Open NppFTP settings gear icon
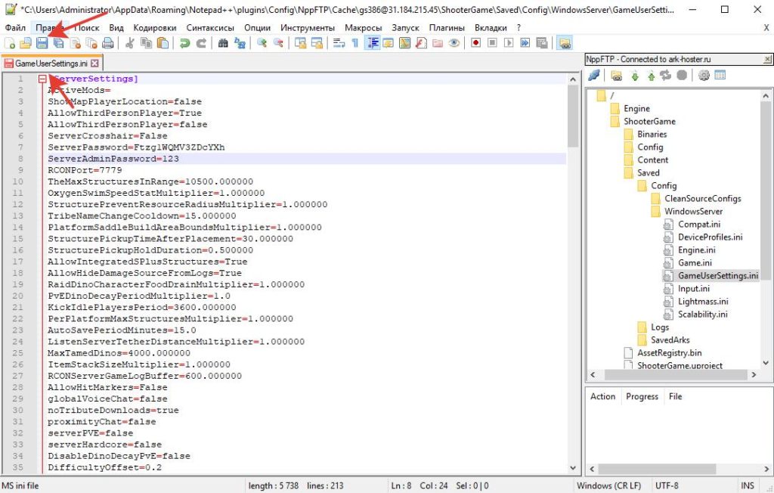Image resolution: width=774 pixels, height=493 pixels. (x=704, y=76)
